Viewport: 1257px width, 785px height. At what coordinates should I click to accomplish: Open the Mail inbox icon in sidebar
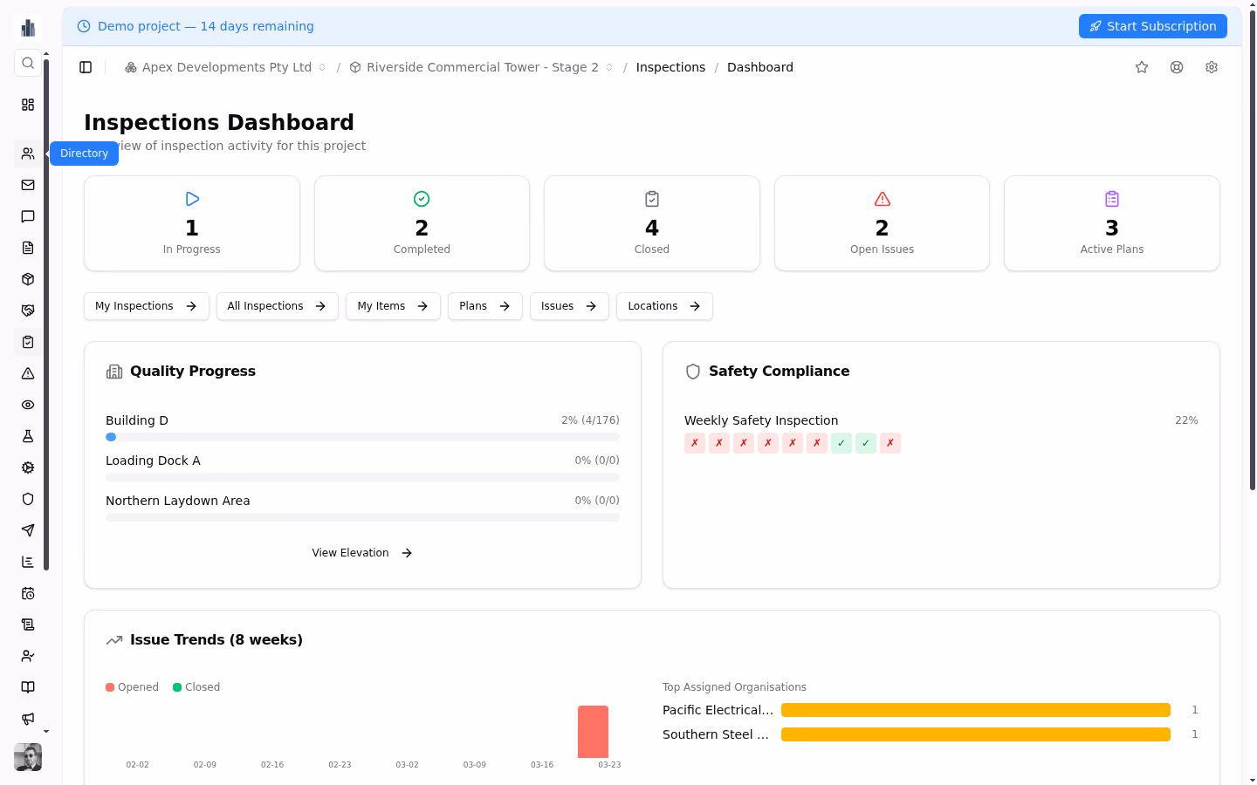pos(27,185)
